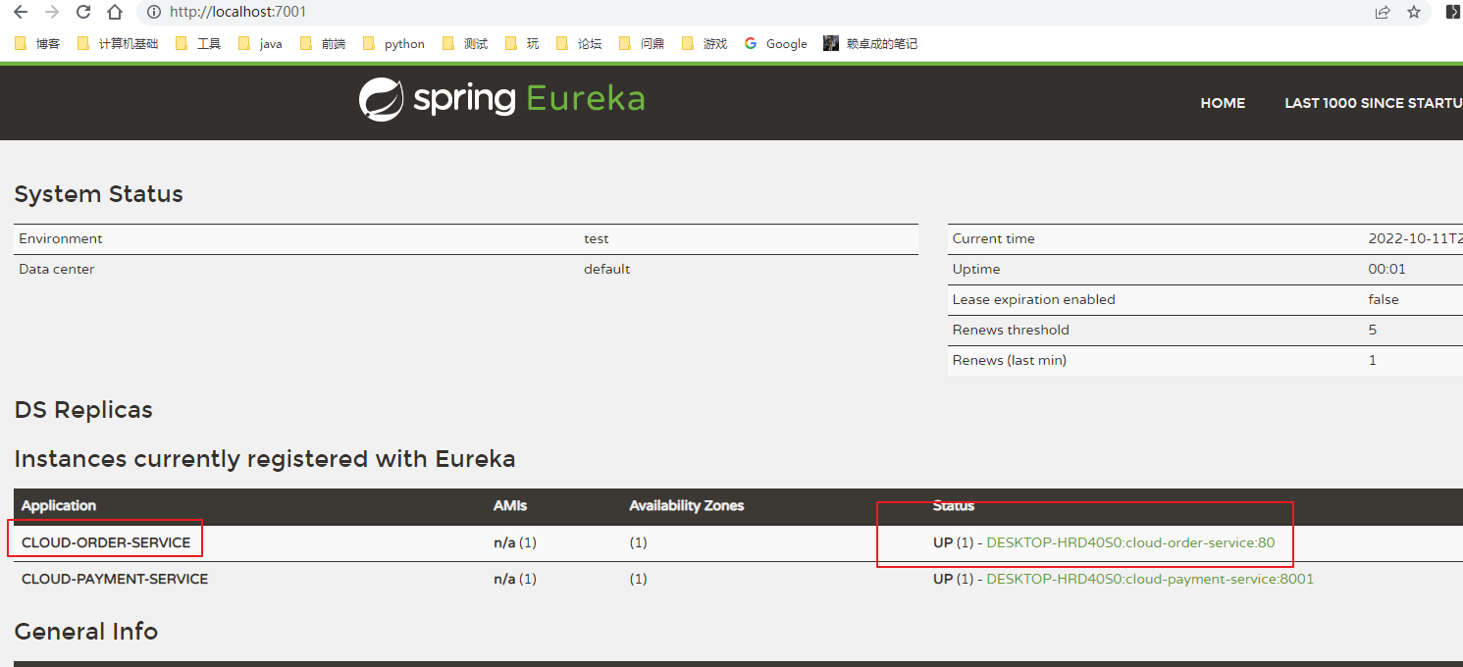Click the Current time label
The width and height of the screenshot is (1463, 667).
[994, 238]
